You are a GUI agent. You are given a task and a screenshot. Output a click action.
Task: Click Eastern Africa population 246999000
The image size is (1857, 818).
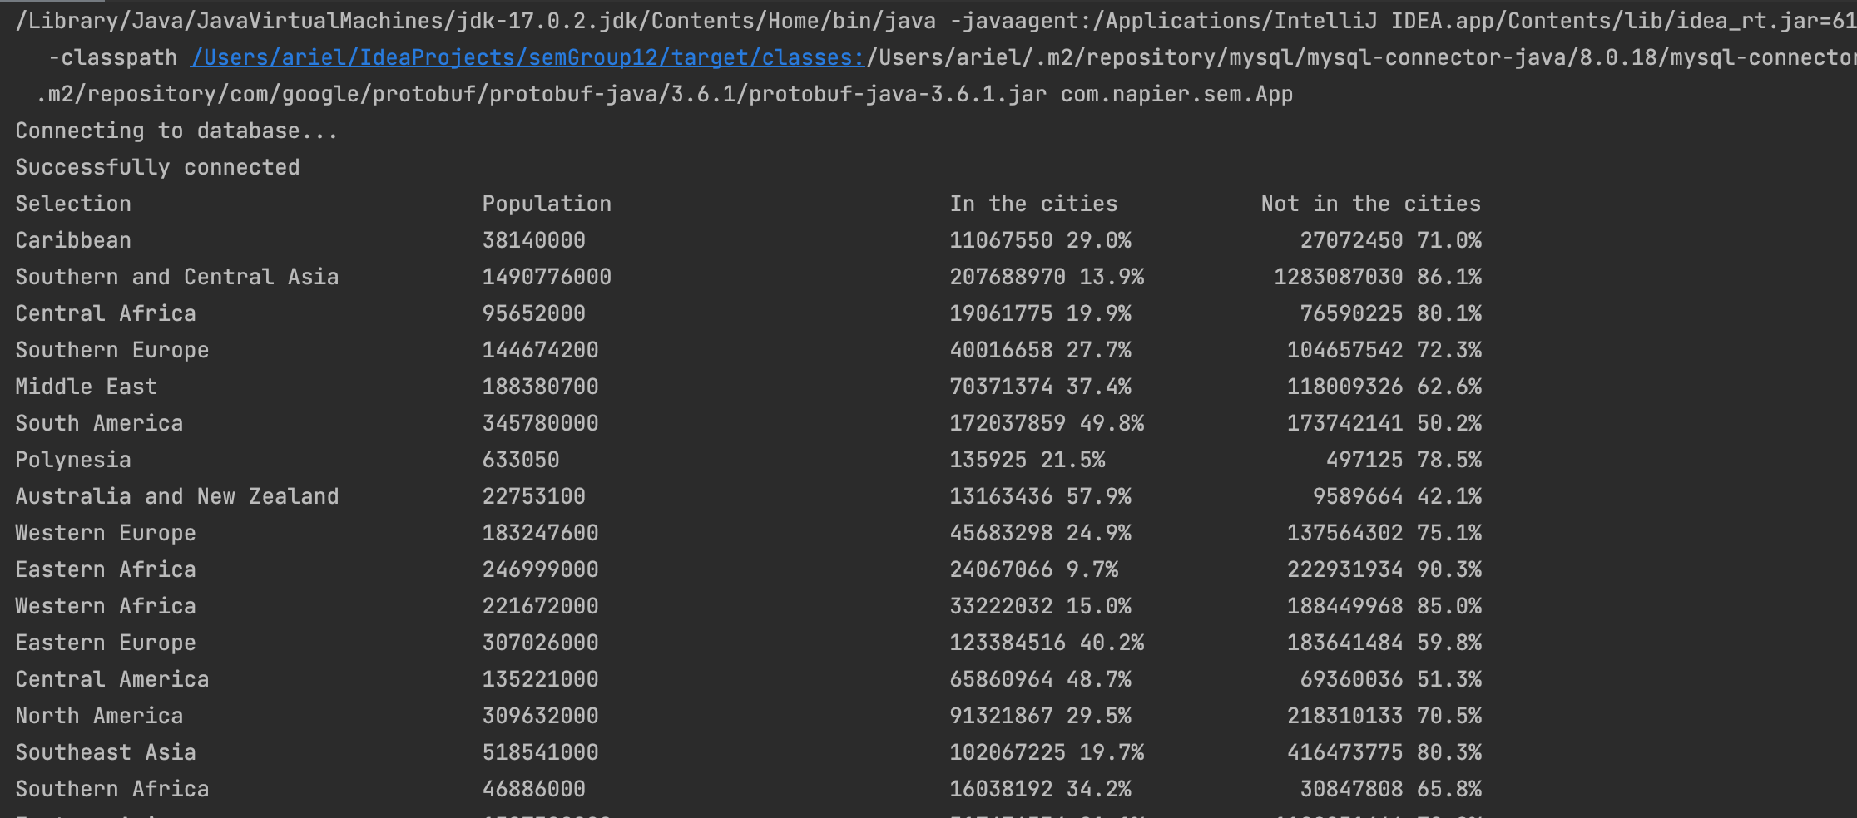coord(541,569)
